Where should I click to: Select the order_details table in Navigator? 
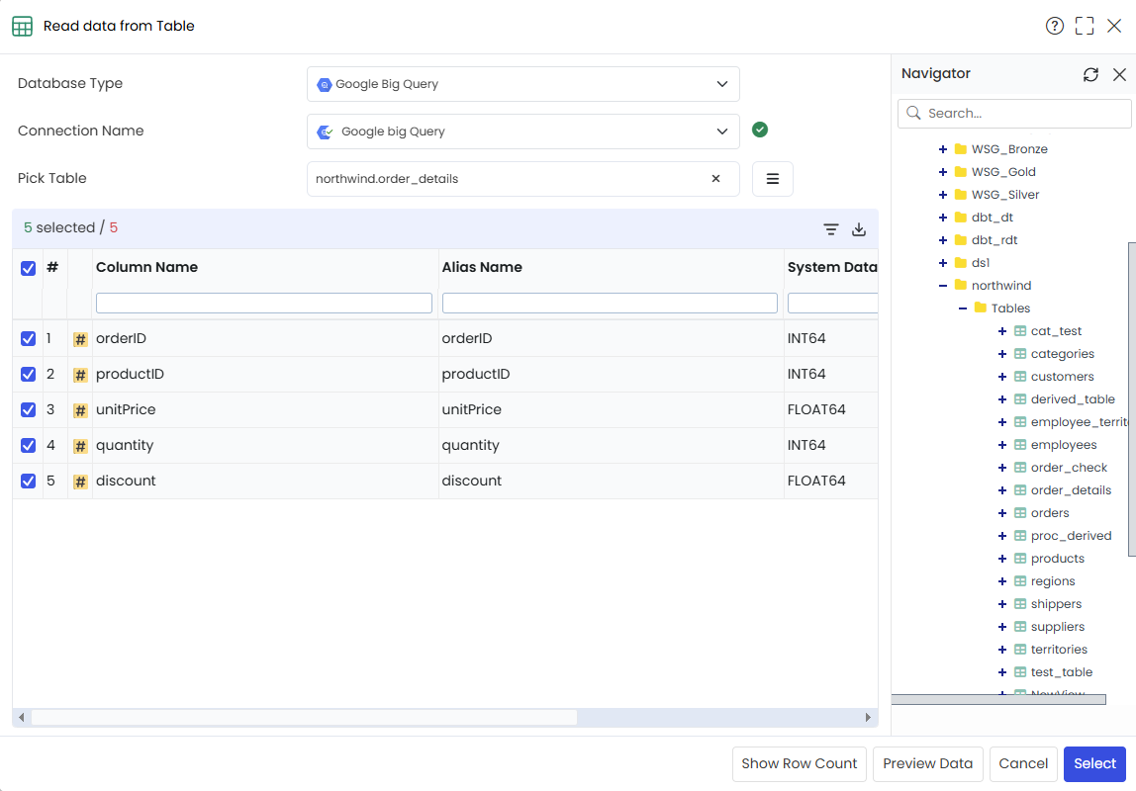1071,490
